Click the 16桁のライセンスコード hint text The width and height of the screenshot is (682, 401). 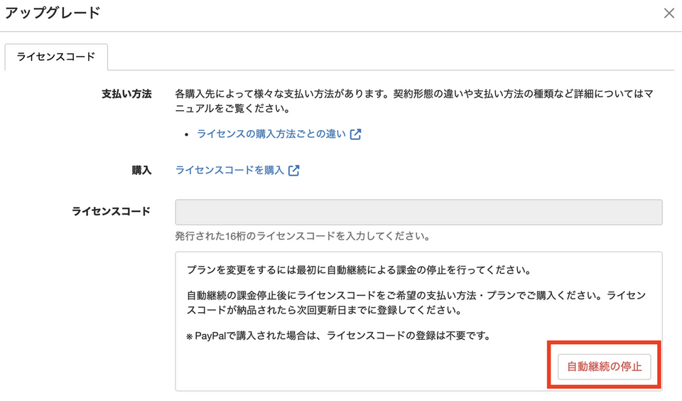302,235
